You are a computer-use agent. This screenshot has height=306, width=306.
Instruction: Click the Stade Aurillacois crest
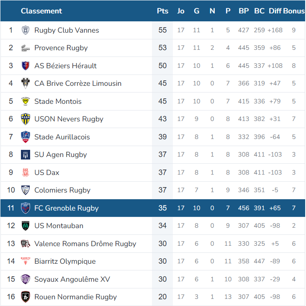coord(26,137)
